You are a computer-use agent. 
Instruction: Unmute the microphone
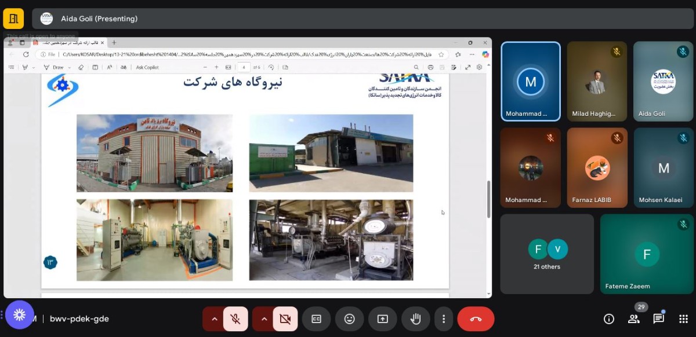(x=235, y=318)
